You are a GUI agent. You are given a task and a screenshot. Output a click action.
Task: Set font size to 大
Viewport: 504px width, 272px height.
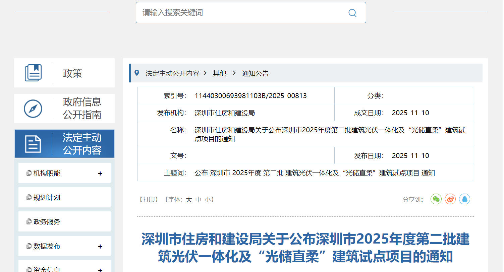(x=189, y=200)
